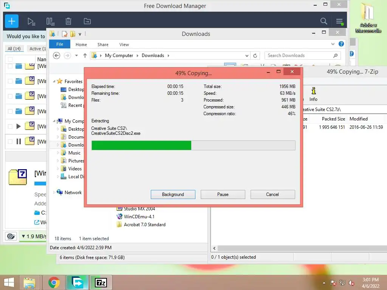Click the pause icon in the download list
The width and height of the screenshot is (387, 290).
pyautogui.click(x=19, y=141)
